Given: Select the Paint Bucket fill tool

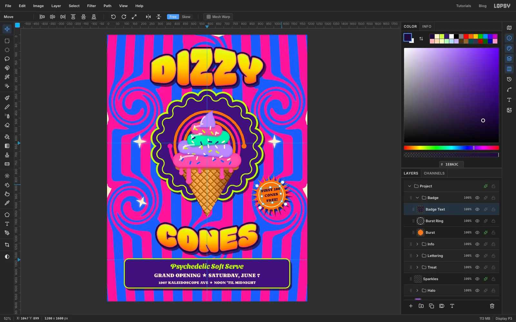Looking at the screenshot, I should tap(7, 137).
